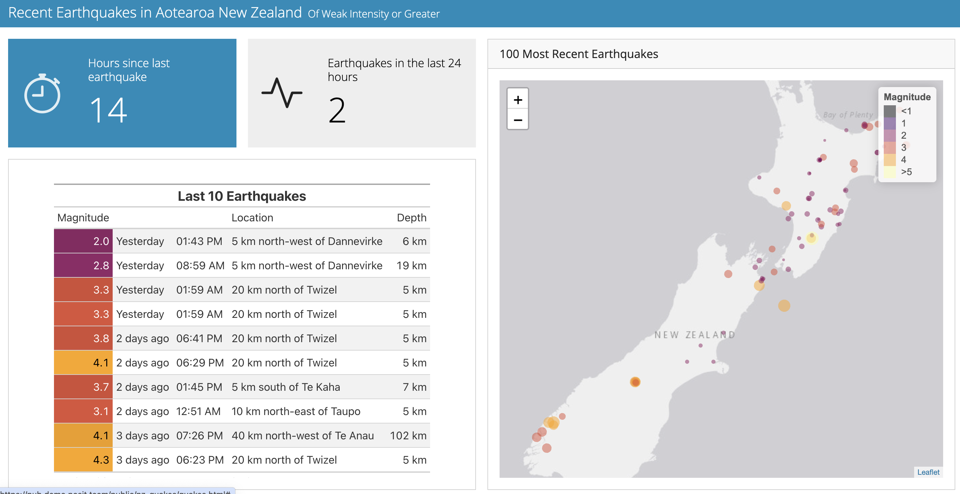The width and height of the screenshot is (960, 494).
Task: Click the 100 Most Recent Earthquakes heading
Action: [x=579, y=54]
